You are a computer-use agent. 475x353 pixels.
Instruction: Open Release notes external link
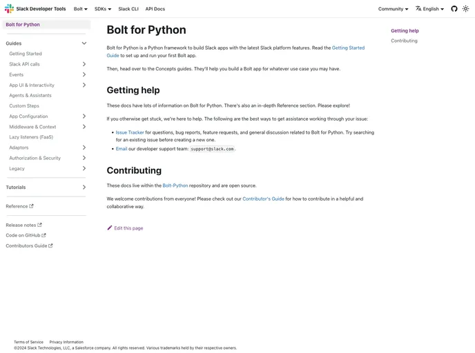click(x=23, y=225)
